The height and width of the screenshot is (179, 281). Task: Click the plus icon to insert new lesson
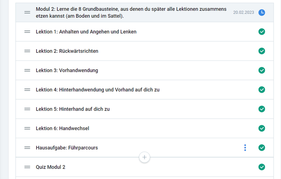pyautogui.click(x=145, y=157)
